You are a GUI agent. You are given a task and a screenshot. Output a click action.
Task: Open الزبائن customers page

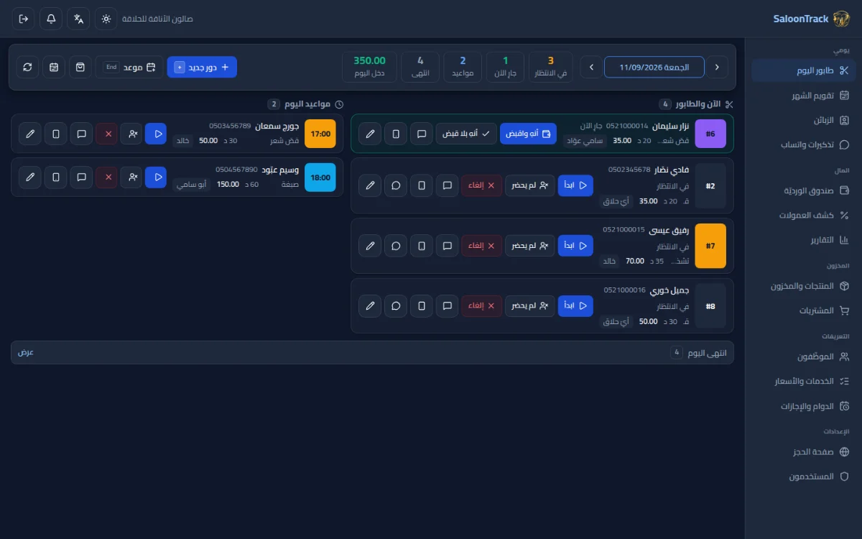(x=803, y=121)
